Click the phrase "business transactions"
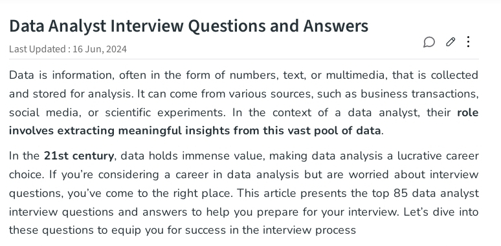 (419, 94)
